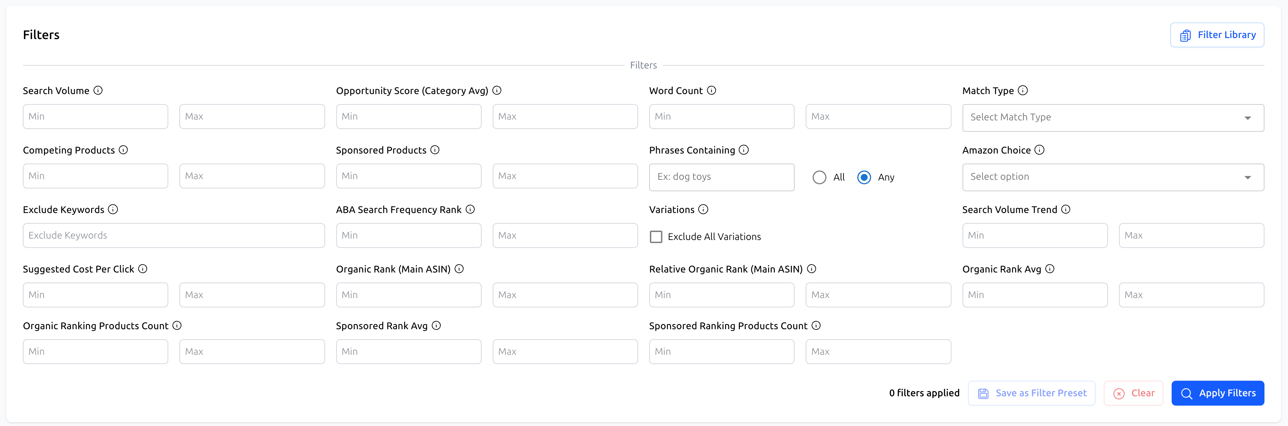The image size is (1288, 426).
Task: Expand the Match Type dropdown chevron
Action: [x=1248, y=117]
